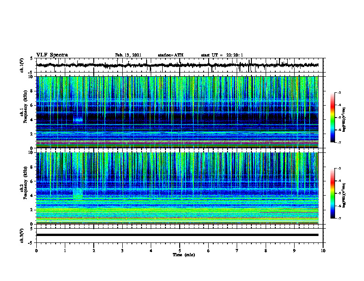The image size is (364, 281).
Task: Click the time axis tick label '2'
Action: pyautogui.click(x=94, y=251)
